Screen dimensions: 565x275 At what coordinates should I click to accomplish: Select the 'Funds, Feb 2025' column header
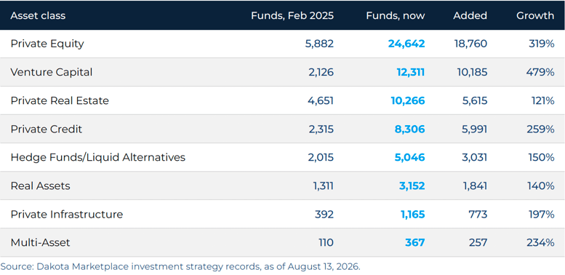(292, 15)
